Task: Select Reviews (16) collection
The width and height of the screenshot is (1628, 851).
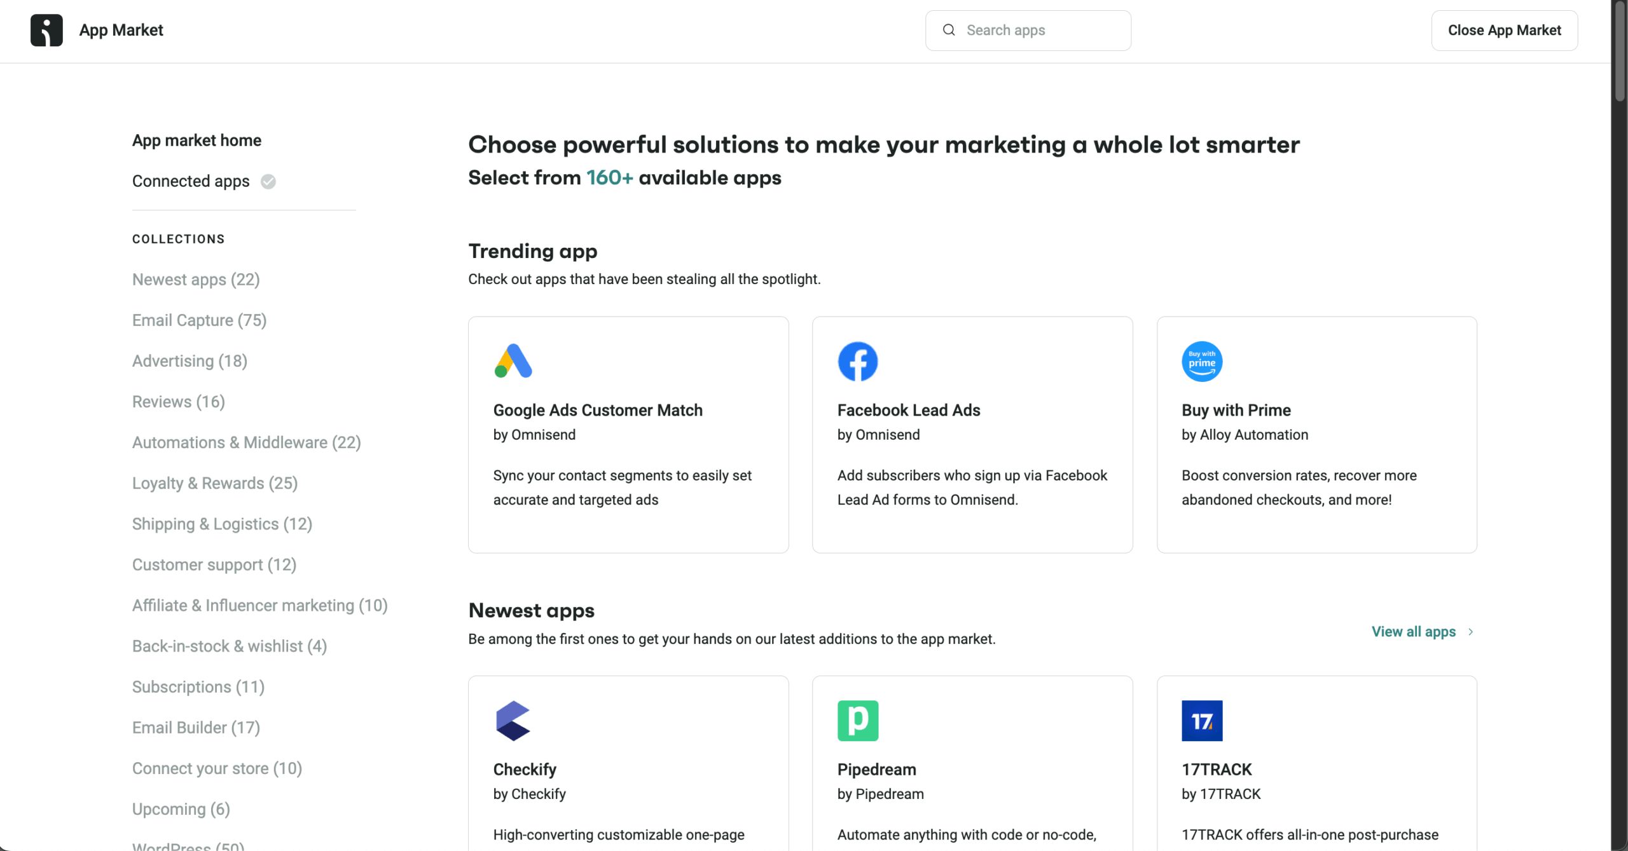Action: click(x=179, y=402)
